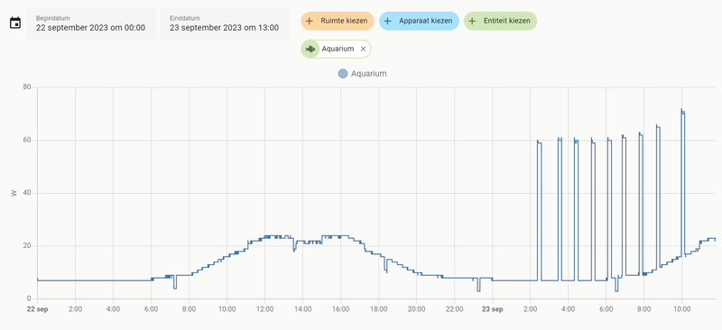
Task: Toggle the Aquarium series legend label
Action: (369, 74)
